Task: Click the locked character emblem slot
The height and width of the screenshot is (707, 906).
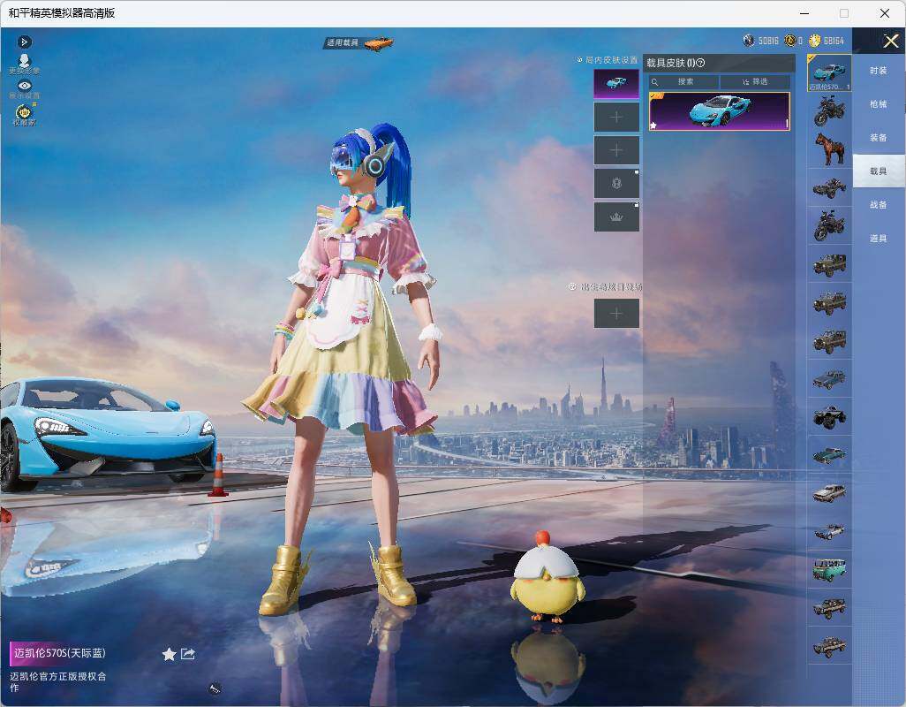Action: point(616,184)
